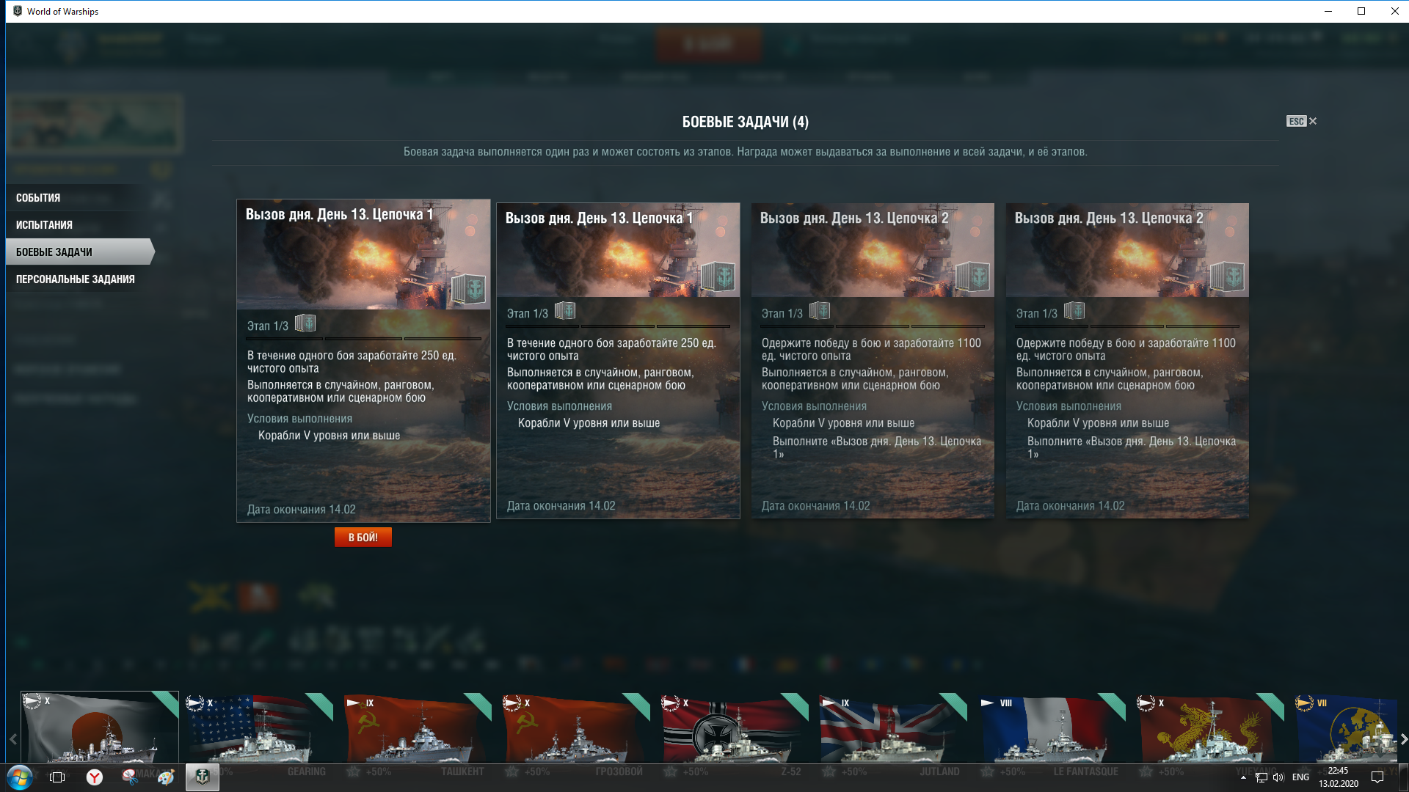Select the highlighted Вызов дня Цепочка 1 card above В БОЙ!
Screen dimensions: 1409x792
pos(363,361)
